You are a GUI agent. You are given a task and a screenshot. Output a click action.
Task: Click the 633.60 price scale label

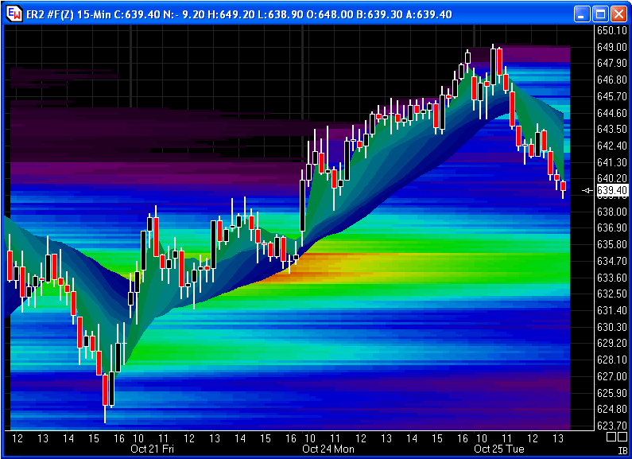(x=612, y=278)
